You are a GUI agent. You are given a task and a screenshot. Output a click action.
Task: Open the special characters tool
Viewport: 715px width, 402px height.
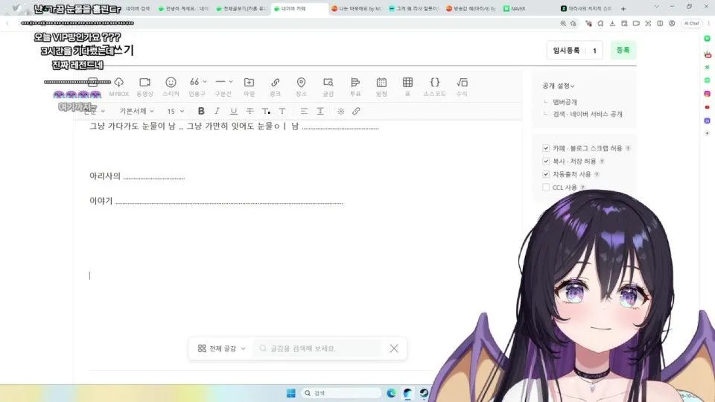(340, 111)
